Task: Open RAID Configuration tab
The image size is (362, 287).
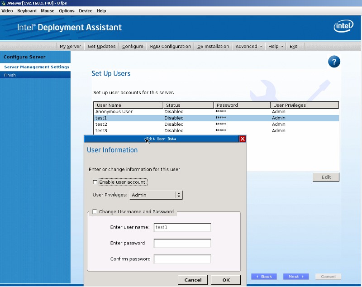Action: tap(171, 47)
